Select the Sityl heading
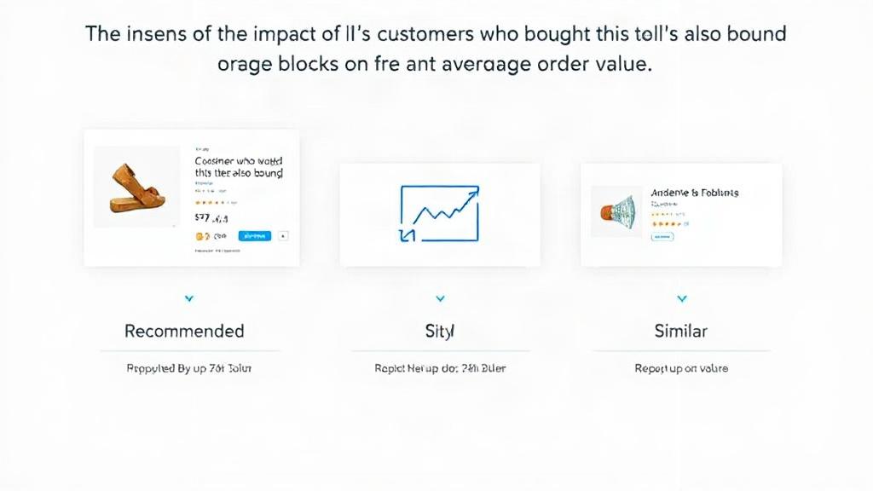Image resolution: width=873 pixels, height=491 pixels. coord(440,332)
